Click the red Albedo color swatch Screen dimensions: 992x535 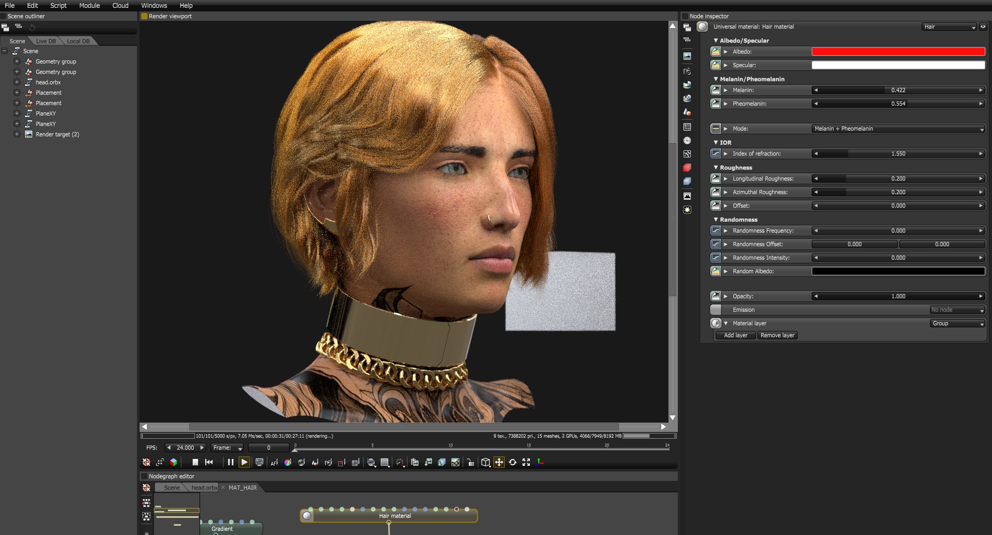coord(898,52)
